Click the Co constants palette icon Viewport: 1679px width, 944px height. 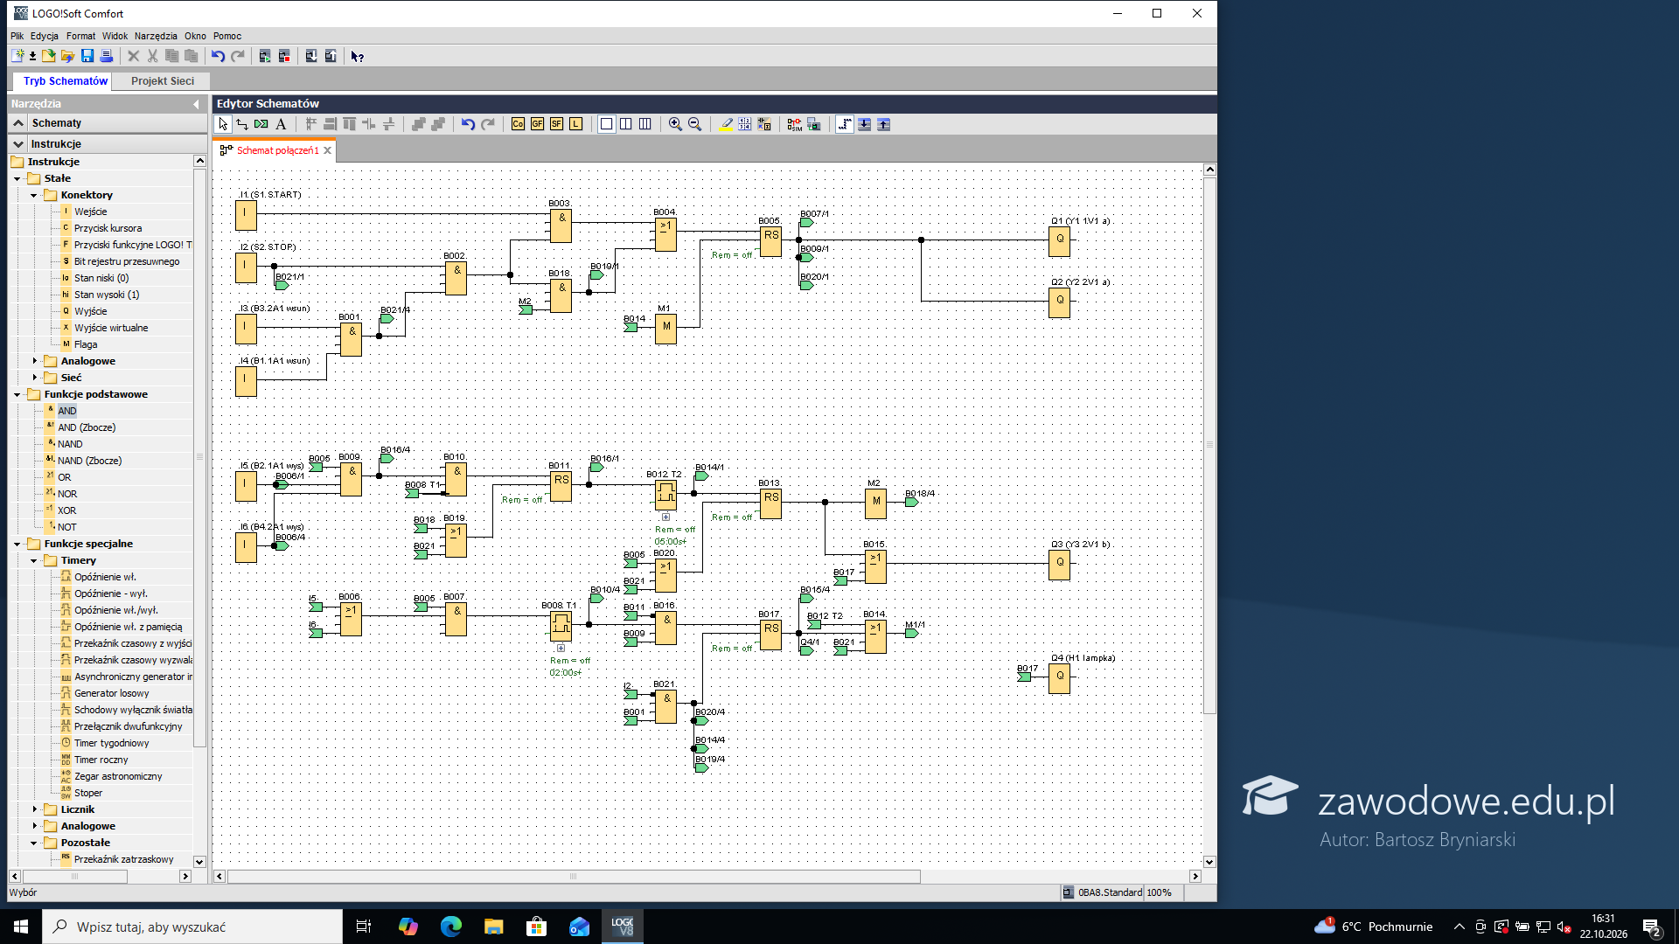point(518,124)
